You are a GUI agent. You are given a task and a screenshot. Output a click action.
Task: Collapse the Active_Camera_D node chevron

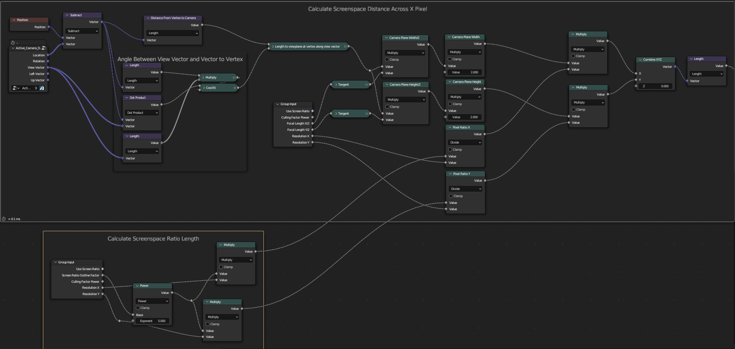[x=13, y=48]
